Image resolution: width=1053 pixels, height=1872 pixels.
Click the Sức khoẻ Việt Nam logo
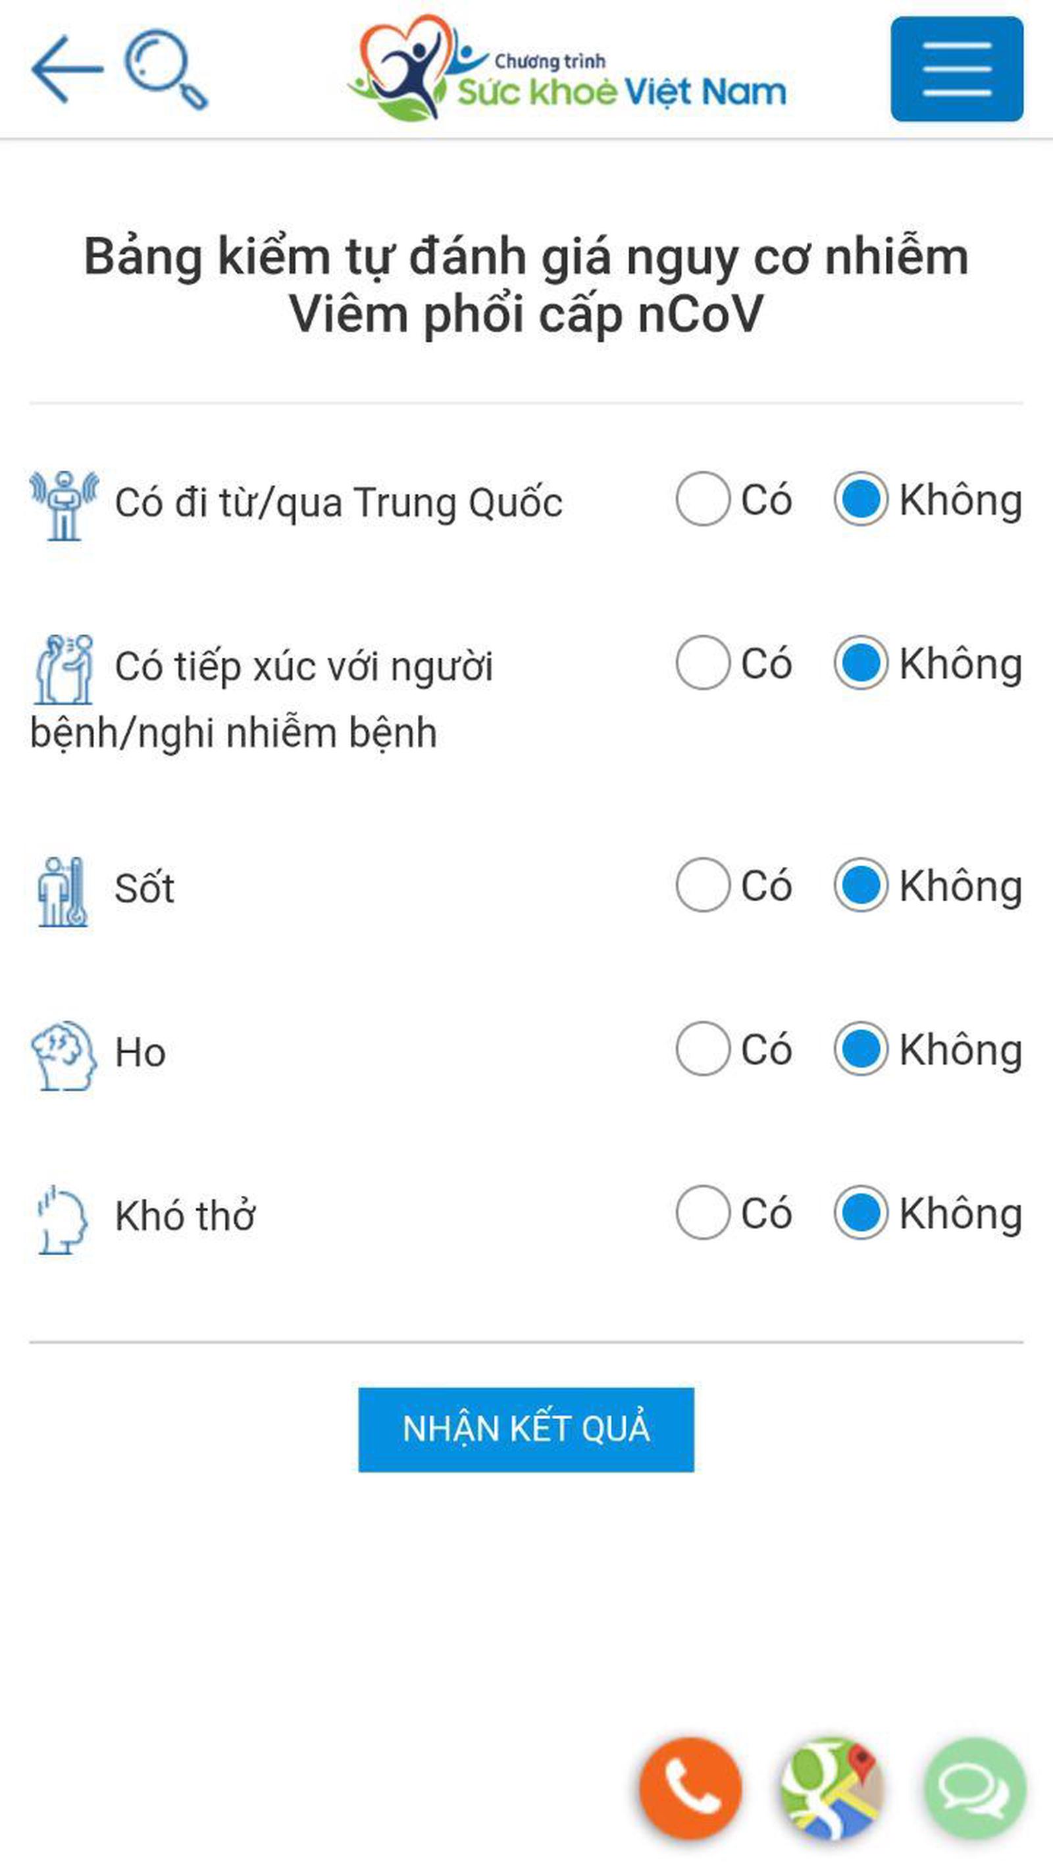click(x=567, y=70)
